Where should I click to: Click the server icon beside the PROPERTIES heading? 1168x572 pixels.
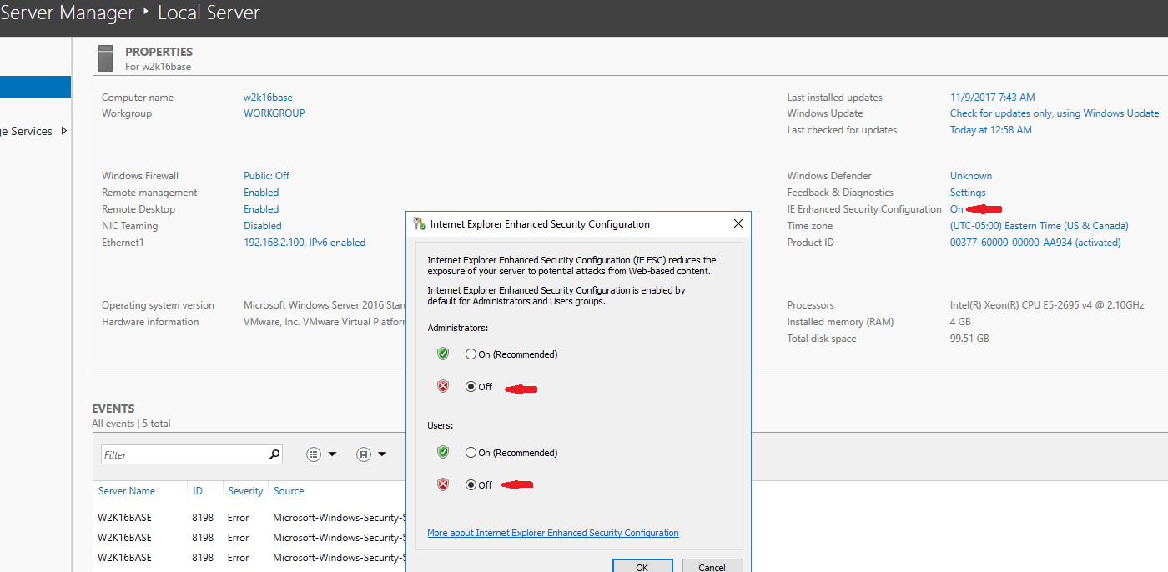pos(105,58)
